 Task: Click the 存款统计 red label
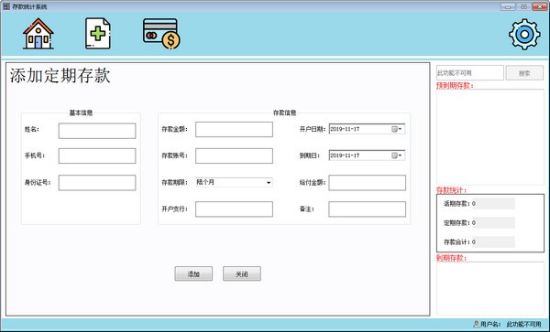pyautogui.click(x=451, y=190)
